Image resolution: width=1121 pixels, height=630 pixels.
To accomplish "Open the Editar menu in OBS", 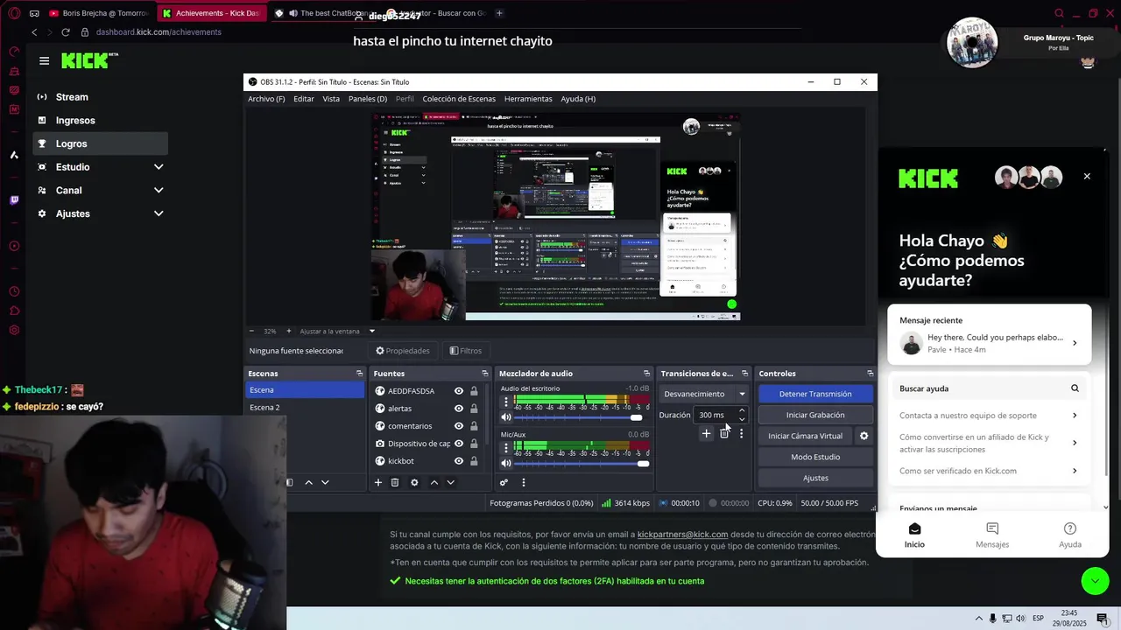I will [304, 99].
